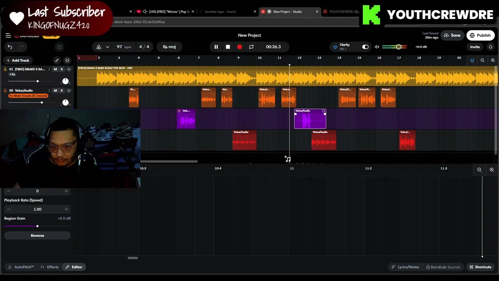
Task: Open the Shortcuts panel
Action: click(480, 267)
